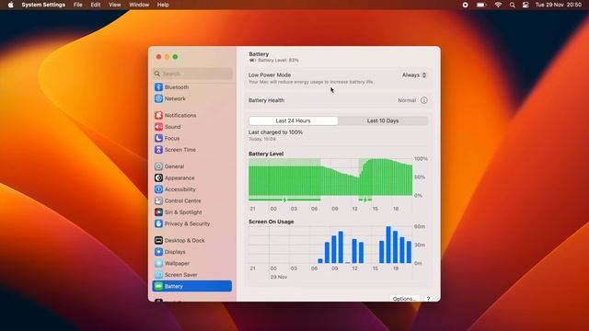The height and width of the screenshot is (331, 589).
Task: Open the View menu
Action: (x=114, y=5)
